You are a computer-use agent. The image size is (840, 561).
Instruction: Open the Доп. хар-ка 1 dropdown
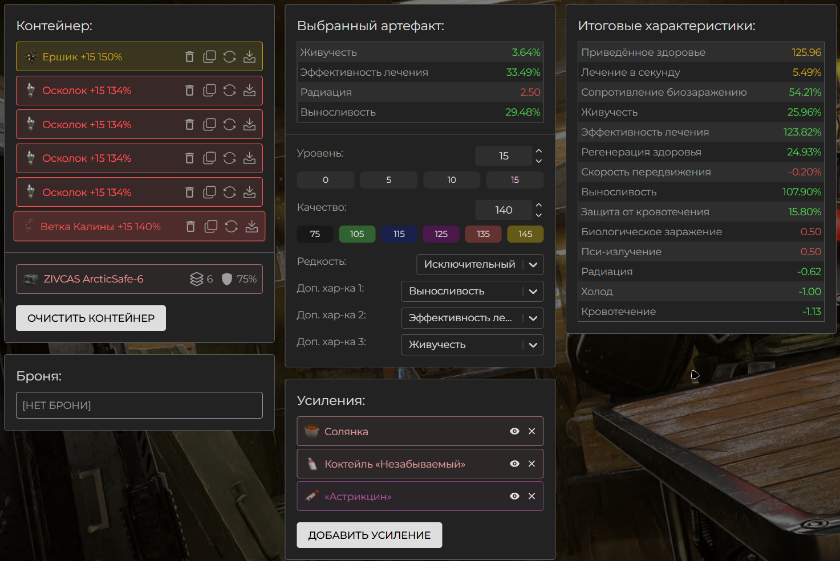click(x=472, y=291)
